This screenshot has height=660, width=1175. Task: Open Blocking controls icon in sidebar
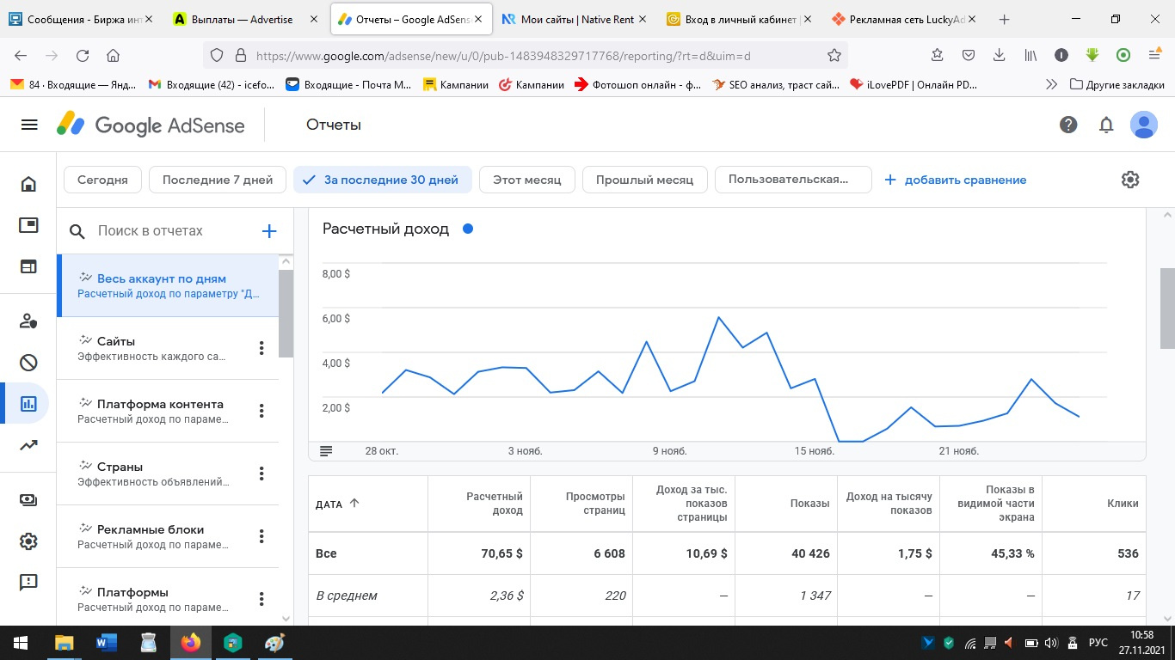(x=28, y=363)
